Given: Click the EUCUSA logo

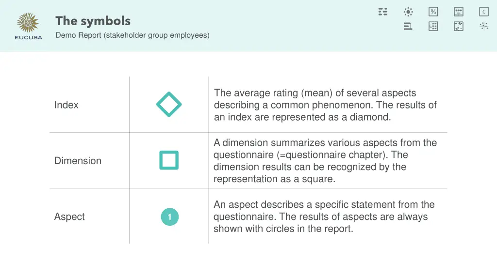Looking at the screenshot, I should pyautogui.click(x=29, y=26).
